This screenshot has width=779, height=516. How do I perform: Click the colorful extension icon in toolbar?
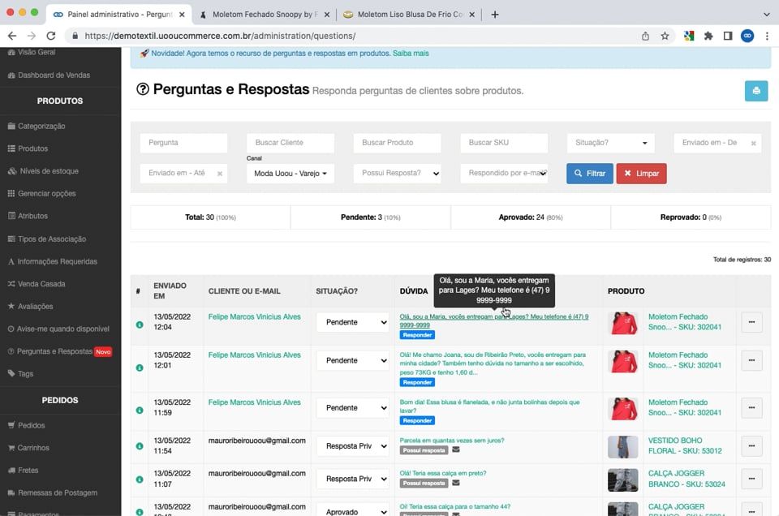tap(689, 36)
